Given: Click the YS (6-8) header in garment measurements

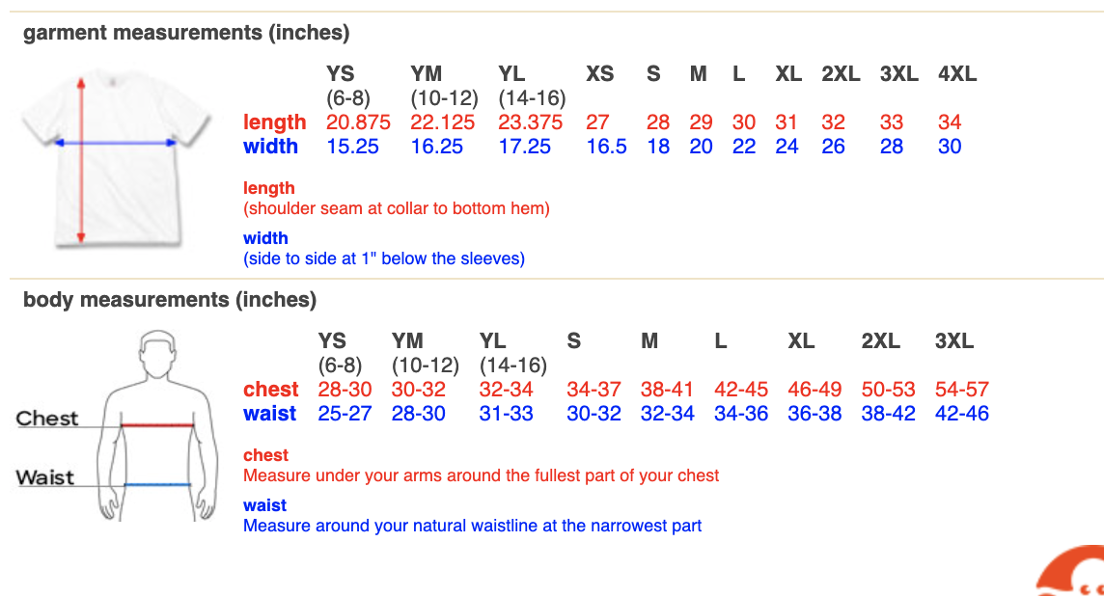Looking at the screenshot, I should [x=347, y=86].
